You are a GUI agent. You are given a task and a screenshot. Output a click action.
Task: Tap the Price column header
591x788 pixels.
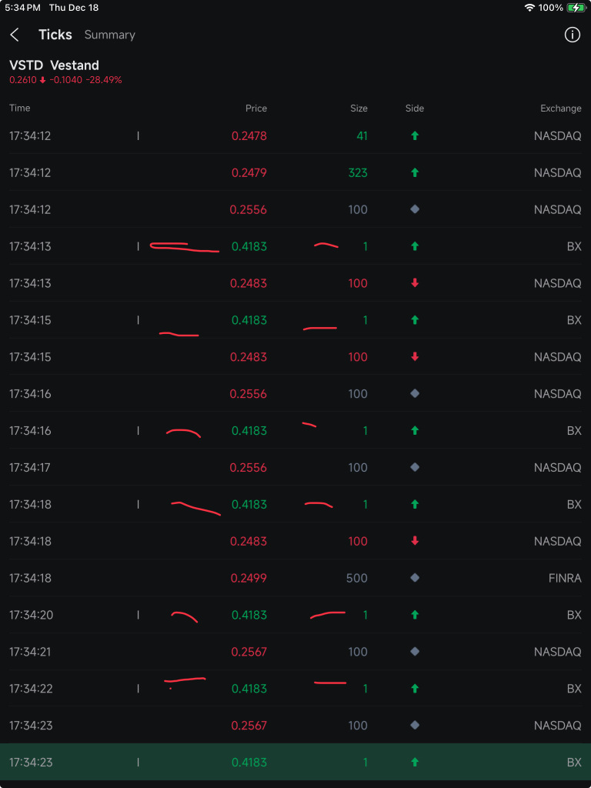click(255, 108)
